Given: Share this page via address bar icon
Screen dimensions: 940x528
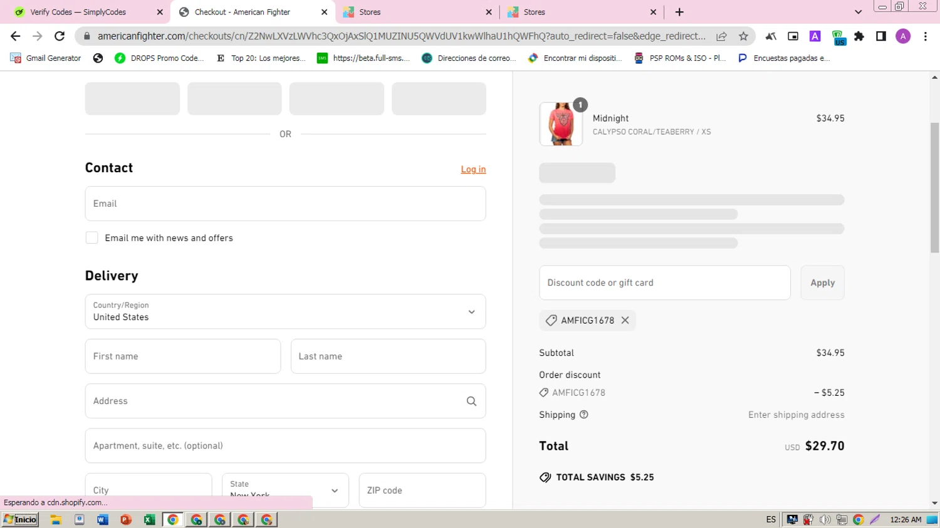Looking at the screenshot, I should pos(722,36).
